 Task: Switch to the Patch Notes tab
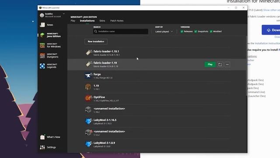[117, 21]
